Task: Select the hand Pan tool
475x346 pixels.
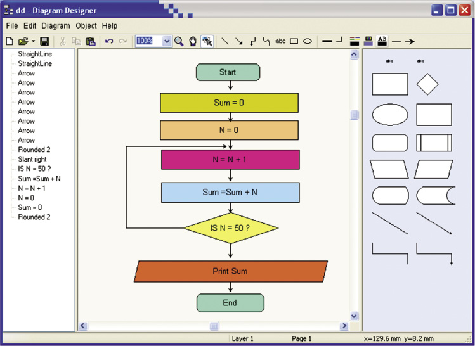Action: click(192, 41)
